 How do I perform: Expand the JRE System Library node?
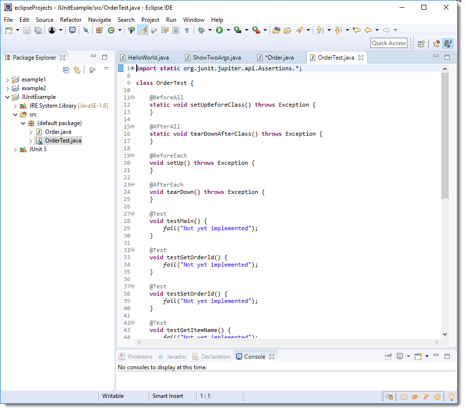(15, 106)
